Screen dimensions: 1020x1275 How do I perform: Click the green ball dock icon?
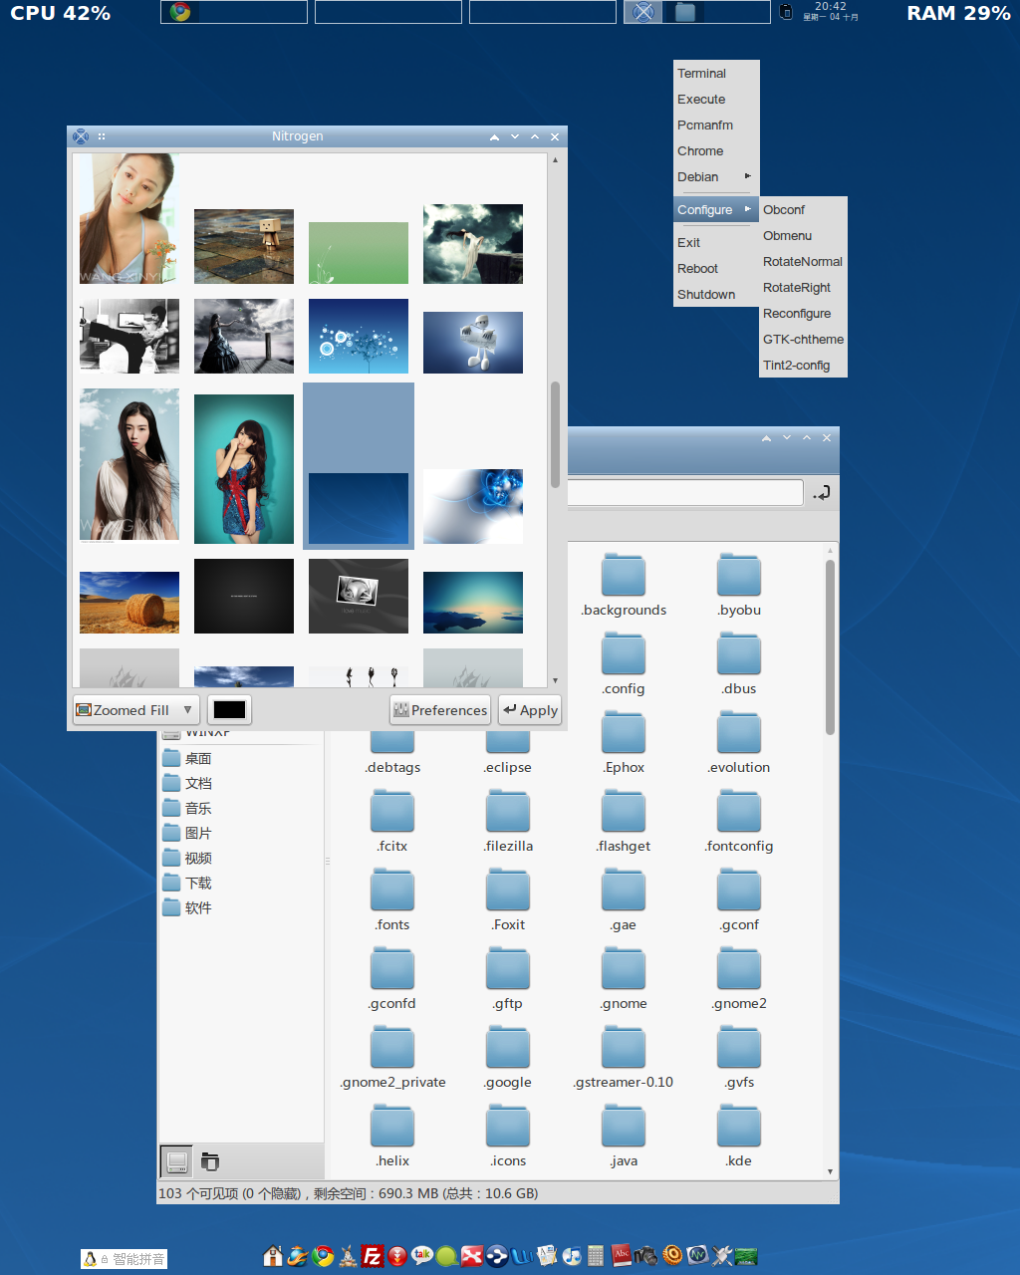coord(447,1256)
